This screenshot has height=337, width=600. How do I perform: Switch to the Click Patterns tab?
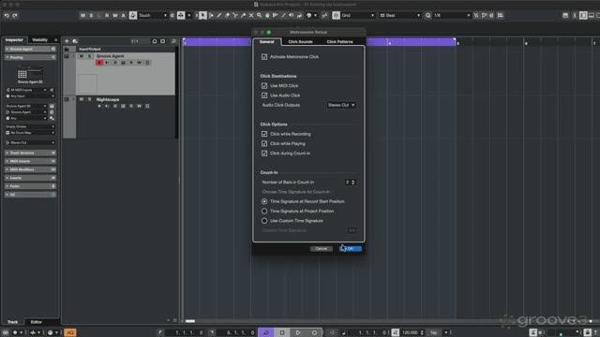pyautogui.click(x=339, y=41)
